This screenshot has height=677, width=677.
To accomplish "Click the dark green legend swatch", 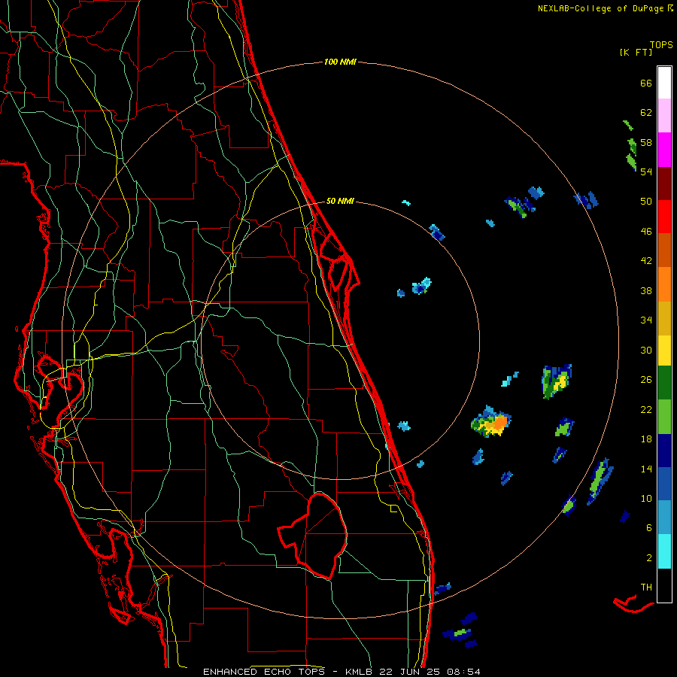I will (x=664, y=383).
